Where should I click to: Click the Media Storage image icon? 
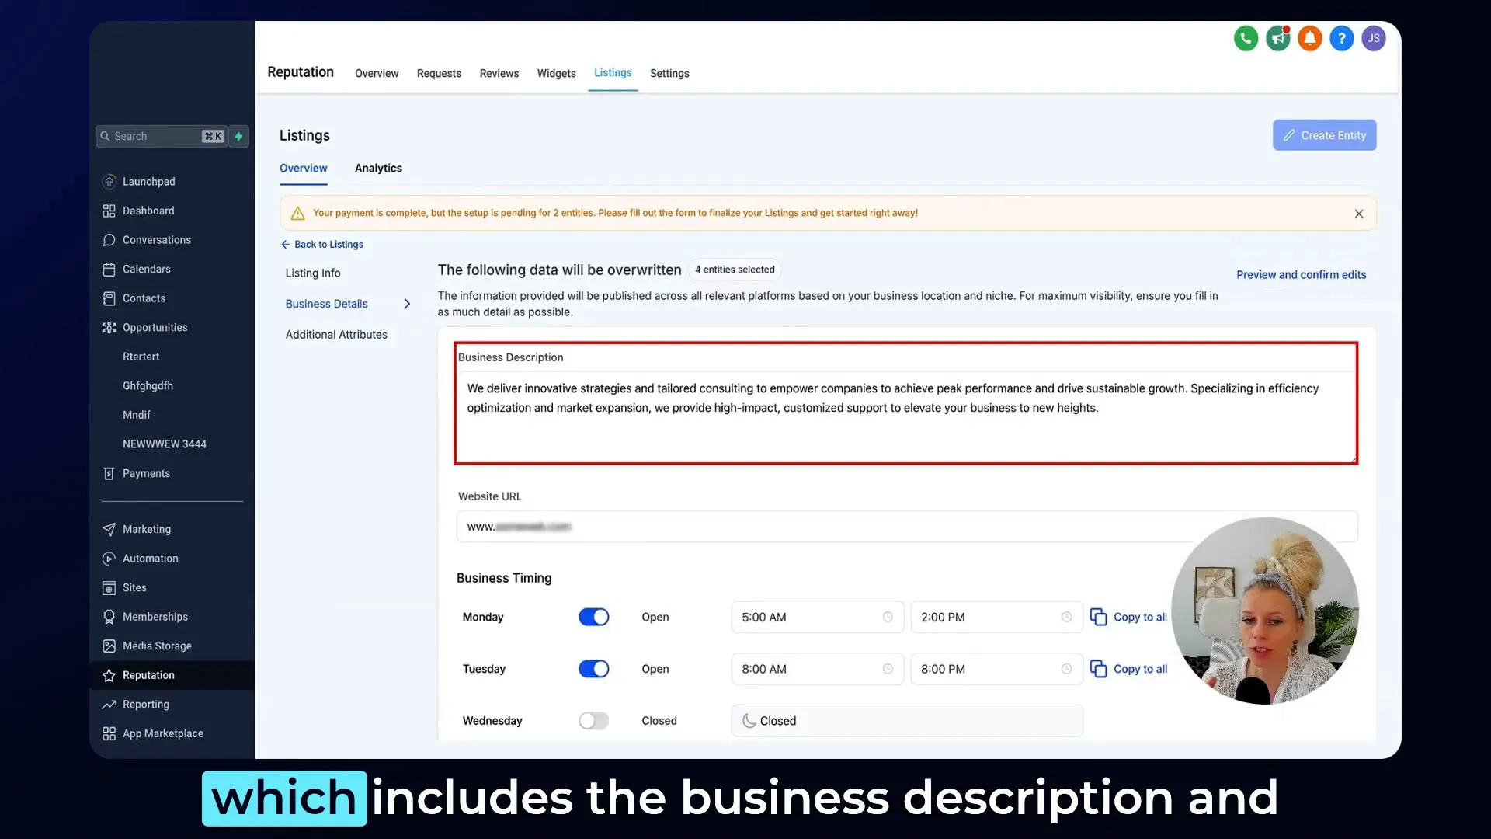[x=109, y=646]
